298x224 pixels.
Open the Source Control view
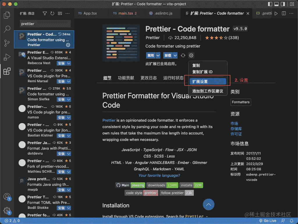pos(7,43)
